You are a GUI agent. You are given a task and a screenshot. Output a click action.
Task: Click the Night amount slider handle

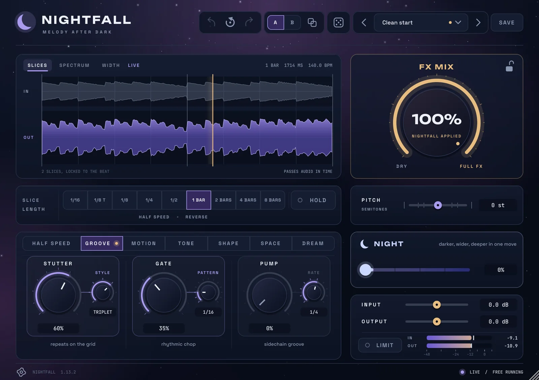tap(366, 270)
